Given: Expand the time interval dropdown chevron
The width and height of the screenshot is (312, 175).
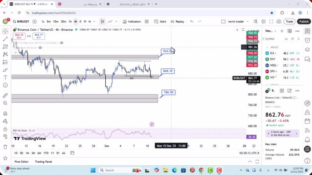Looking at the screenshot, I should [x=94, y=22].
